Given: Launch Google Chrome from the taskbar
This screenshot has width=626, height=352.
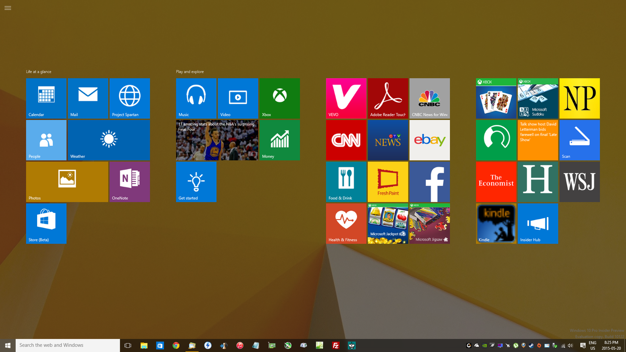Looking at the screenshot, I should click(176, 345).
